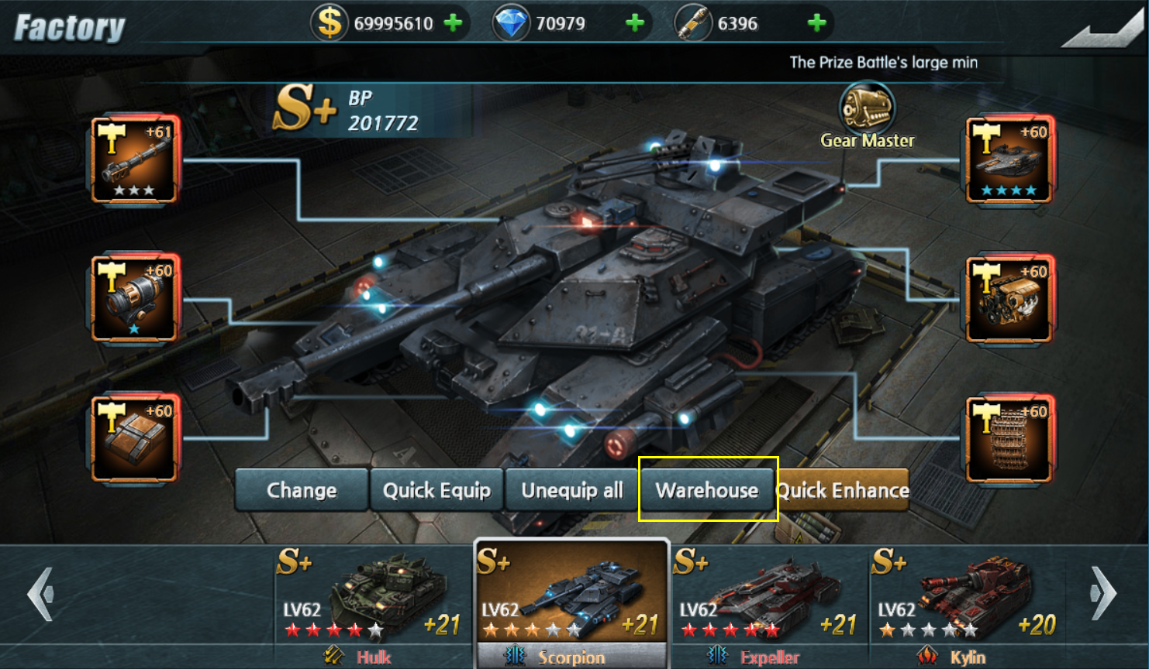This screenshot has width=1149, height=669.
Task: Click the Quick Equip button
Action: [436, 490]
